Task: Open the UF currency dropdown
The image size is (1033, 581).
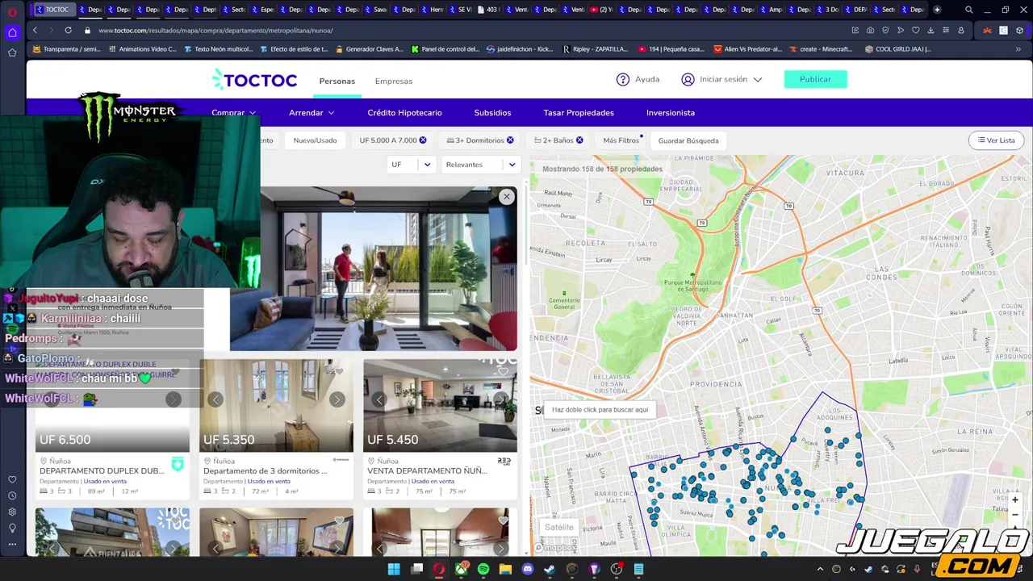Action: click(x=411, y=165)
